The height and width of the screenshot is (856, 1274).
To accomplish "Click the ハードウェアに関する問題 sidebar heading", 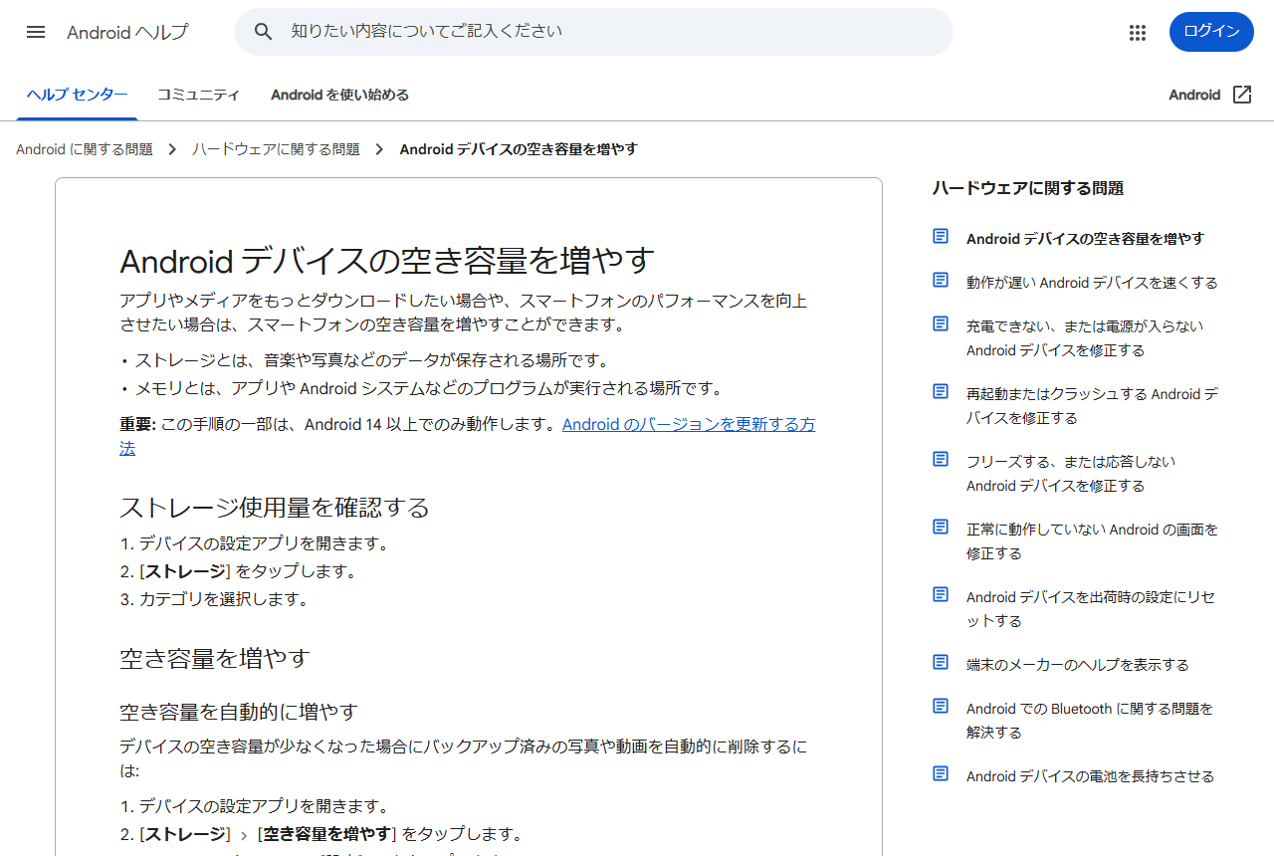I will pyautogui.click(x=1027, y=188).
